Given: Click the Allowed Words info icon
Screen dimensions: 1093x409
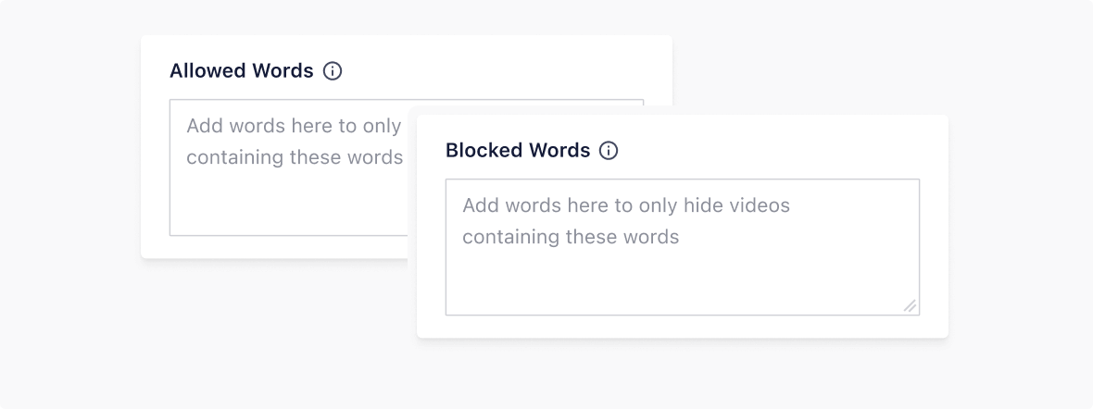Looking at the screenshot, I should click(x=333, y=71).
